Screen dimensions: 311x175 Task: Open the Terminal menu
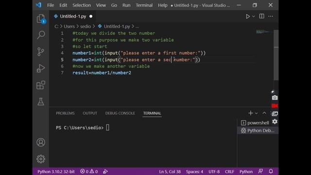click(144, 5)
